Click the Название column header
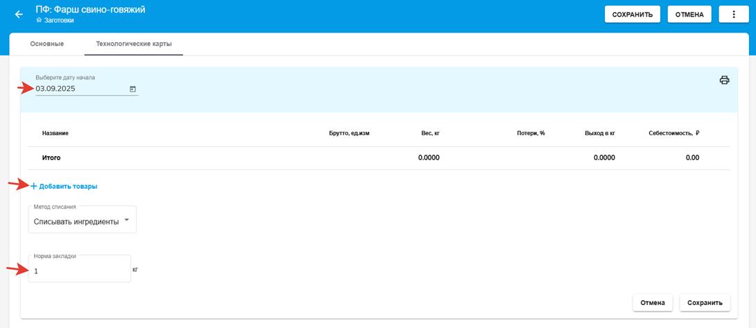Image resolution: width=756 pixels, height=328 pixels. tap(55, 133)
